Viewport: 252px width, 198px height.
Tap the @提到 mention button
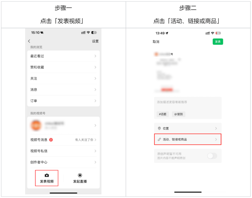179,114
